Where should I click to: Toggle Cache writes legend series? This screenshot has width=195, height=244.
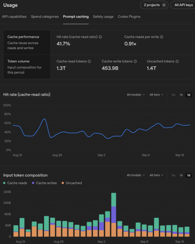pos(44,183)
